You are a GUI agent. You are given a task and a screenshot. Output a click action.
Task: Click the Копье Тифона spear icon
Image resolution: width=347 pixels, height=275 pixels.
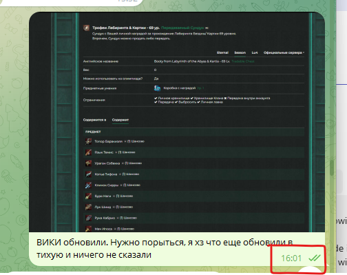[88, 174]
